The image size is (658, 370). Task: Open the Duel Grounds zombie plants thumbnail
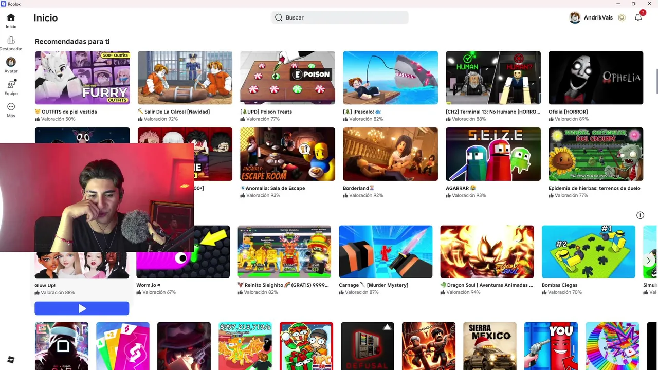[x=596, y=154]
